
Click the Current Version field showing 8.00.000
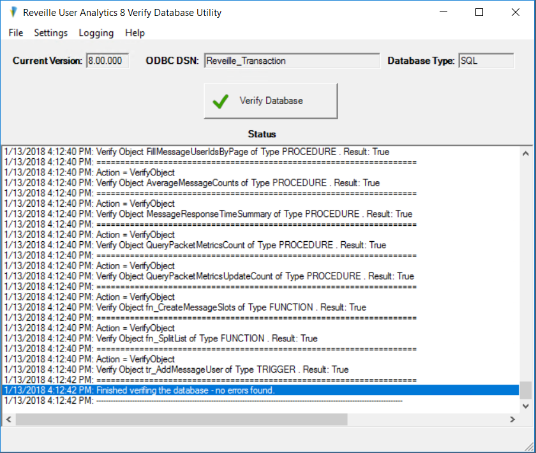[107, 61]
